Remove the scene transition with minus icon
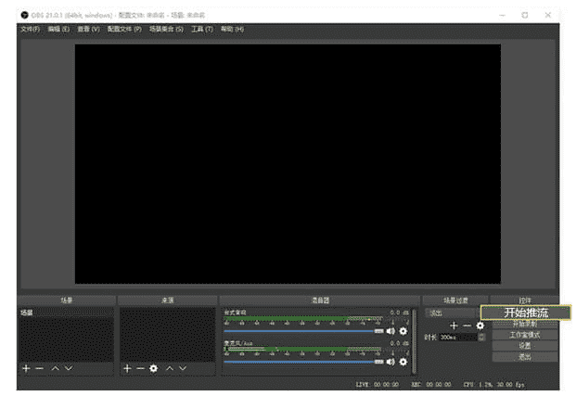This screenshot has width=576, height=396. (x=467, y=326)
